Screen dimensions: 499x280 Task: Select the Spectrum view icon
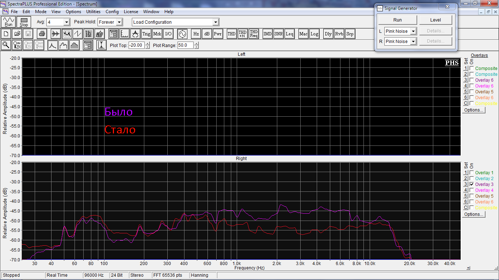point(66,34)
